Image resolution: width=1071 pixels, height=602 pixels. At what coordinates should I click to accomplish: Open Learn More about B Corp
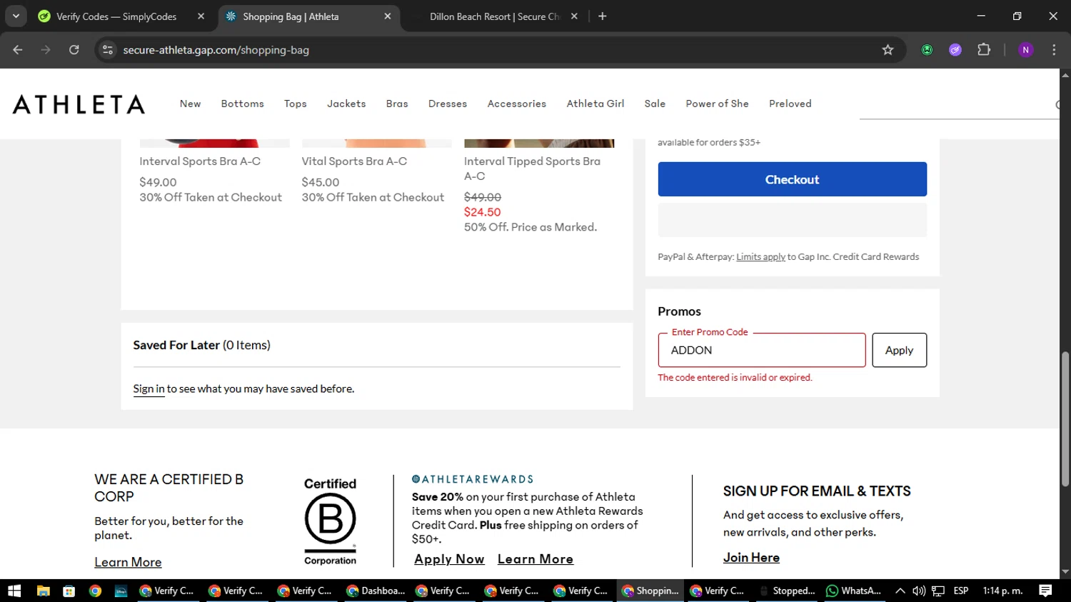tap(128, 562)
